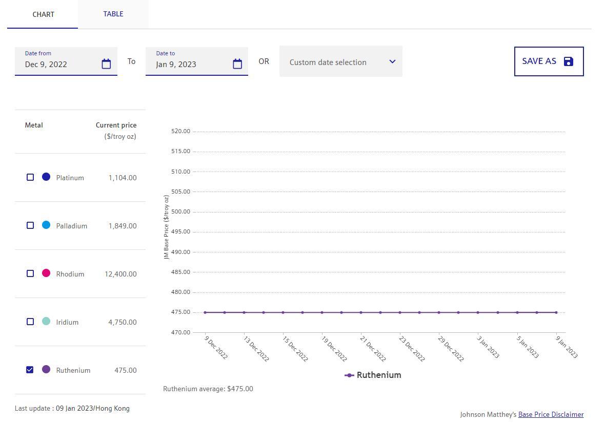Open the Date to calendar icon
Viewport: 605px width, 424px height.
(237, 64)
